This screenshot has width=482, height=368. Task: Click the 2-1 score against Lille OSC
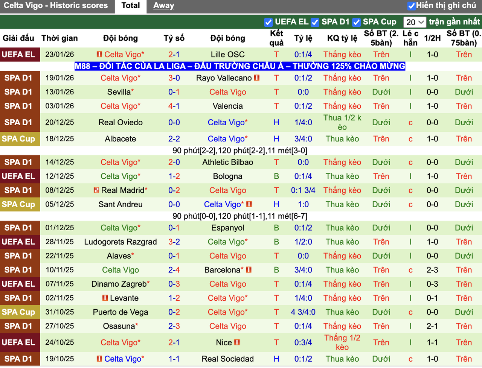click(174, 55)
